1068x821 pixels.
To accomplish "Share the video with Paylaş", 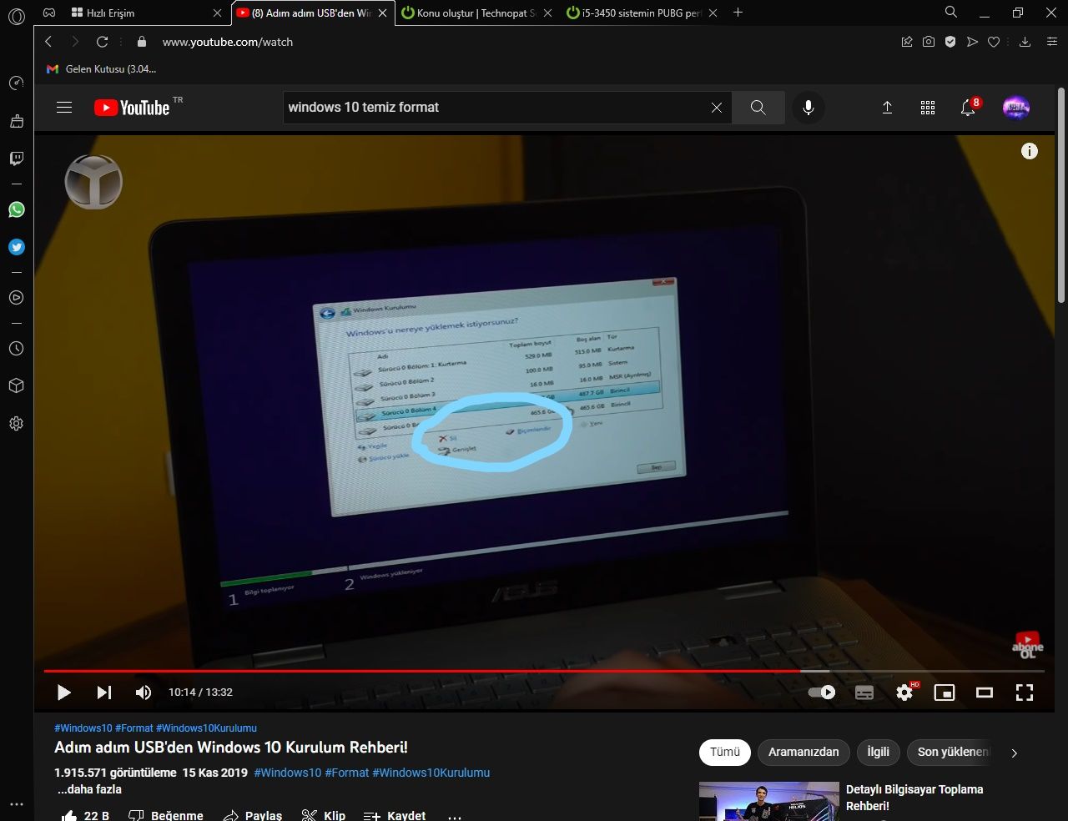I will click(x=253, y=816).
